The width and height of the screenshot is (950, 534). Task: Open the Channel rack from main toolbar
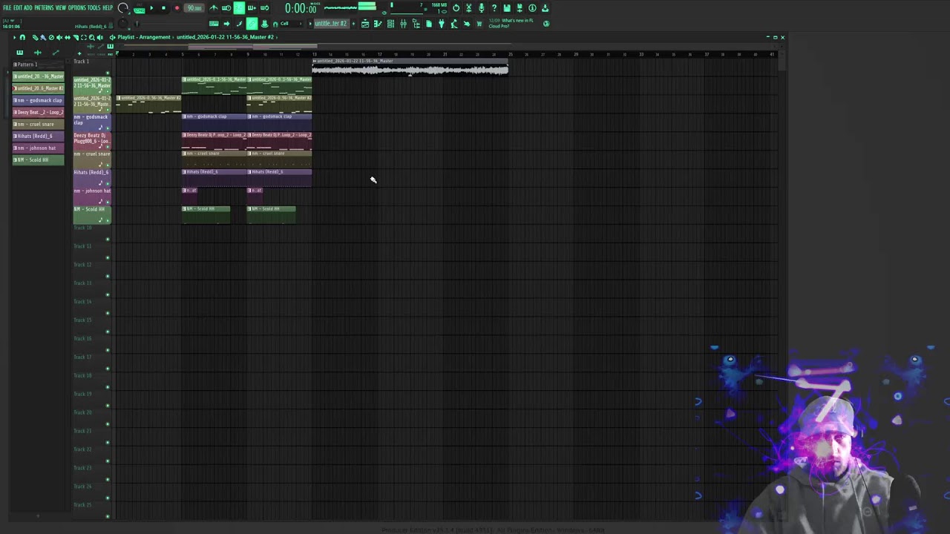pos(390,24)
